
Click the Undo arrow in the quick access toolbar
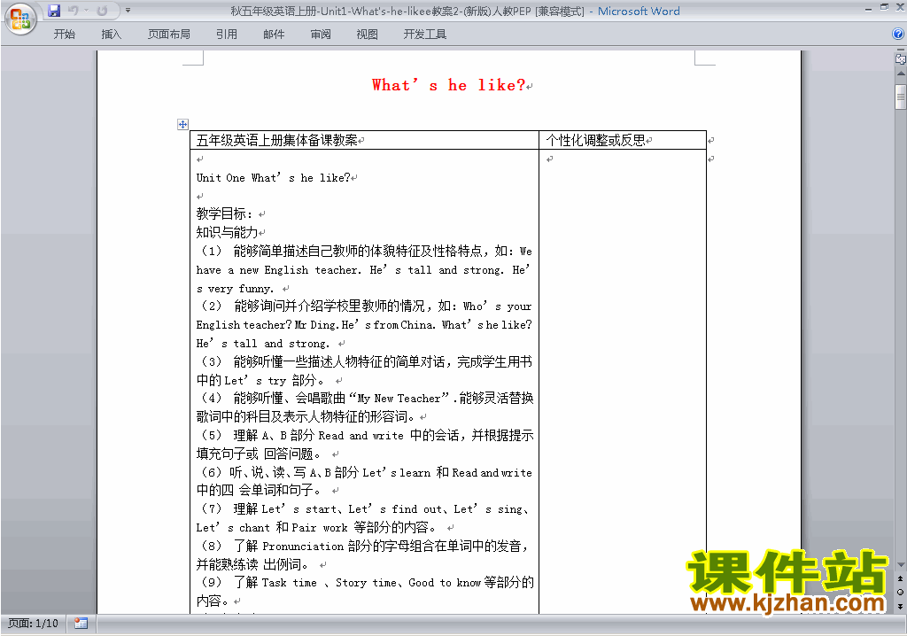click(x=73, y=11)
